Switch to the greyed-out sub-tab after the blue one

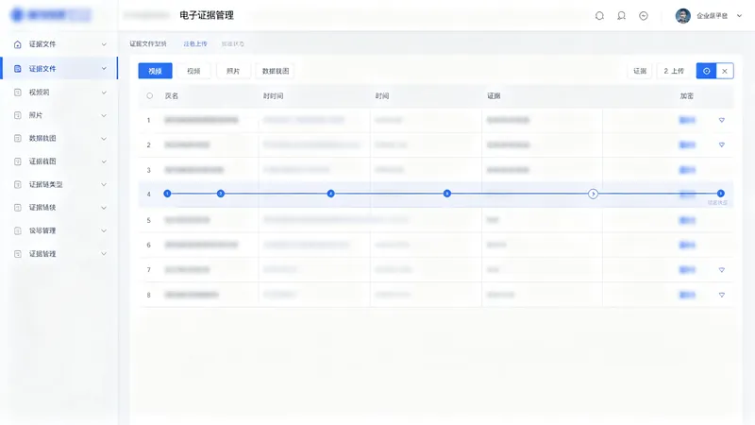[232, 43]
